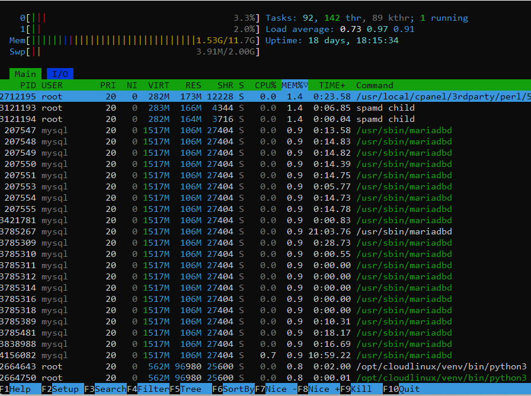Image resolution: width=531 pixels, height=396 pixels.
Task: Select mariadbd process PID 3785389
Action: tap(265, 321)
